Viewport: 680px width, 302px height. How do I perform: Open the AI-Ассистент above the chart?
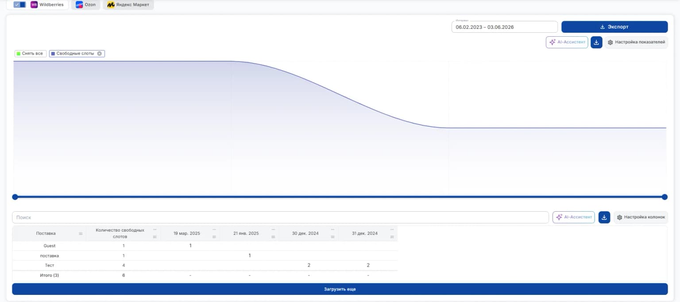point(567,42)
